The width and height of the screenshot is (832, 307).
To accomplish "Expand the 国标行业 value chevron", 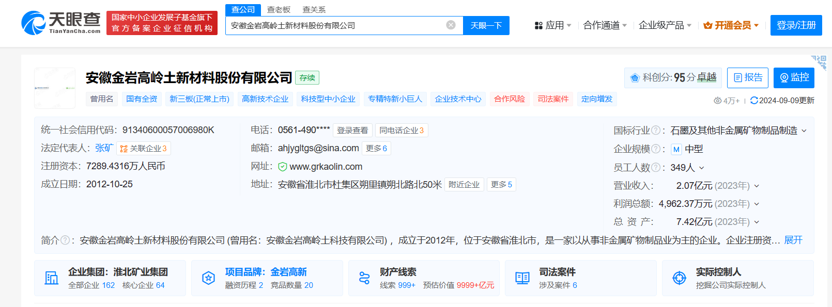I will pyautogui.click(x=804, y=131).
